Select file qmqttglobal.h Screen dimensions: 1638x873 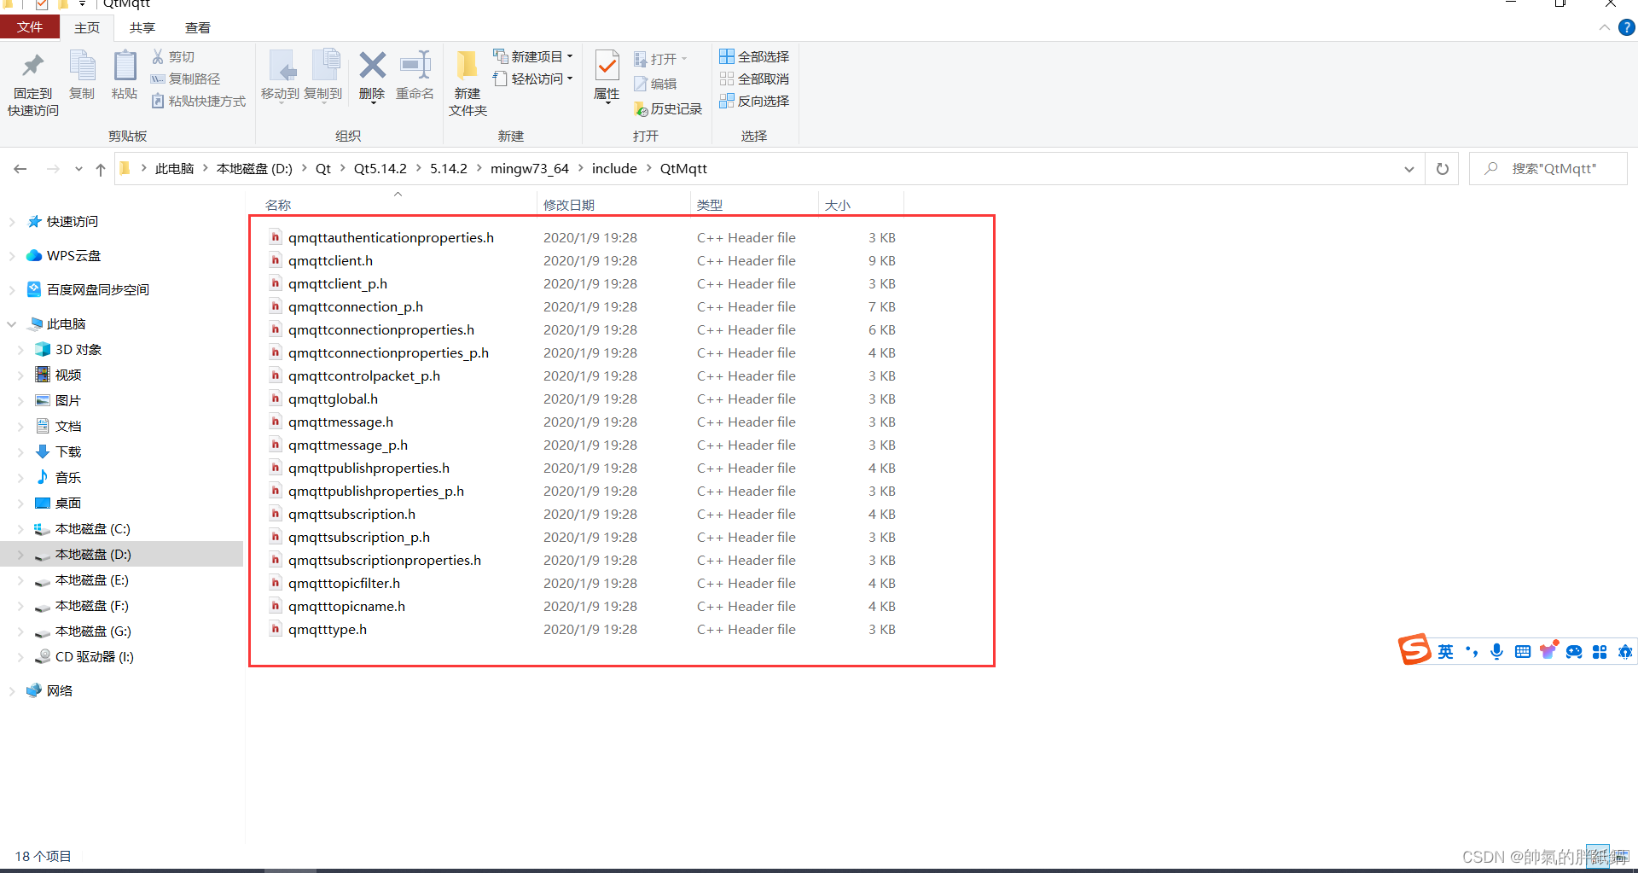tap(333, 399)
